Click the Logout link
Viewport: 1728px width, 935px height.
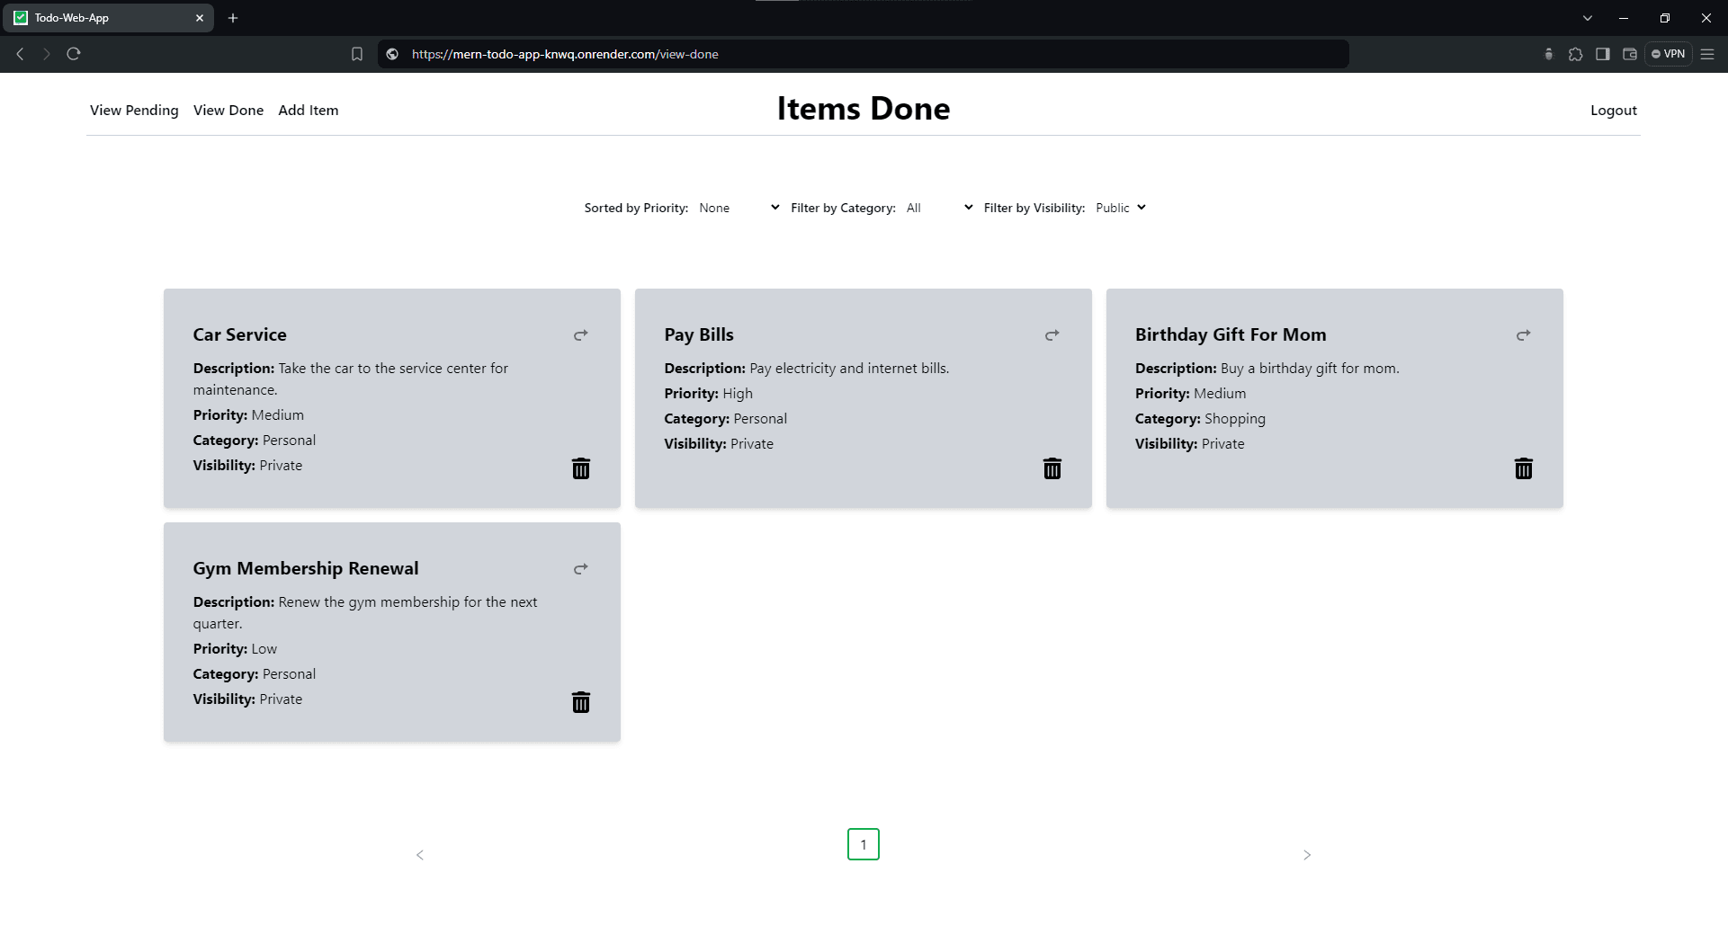point(1613,111)
